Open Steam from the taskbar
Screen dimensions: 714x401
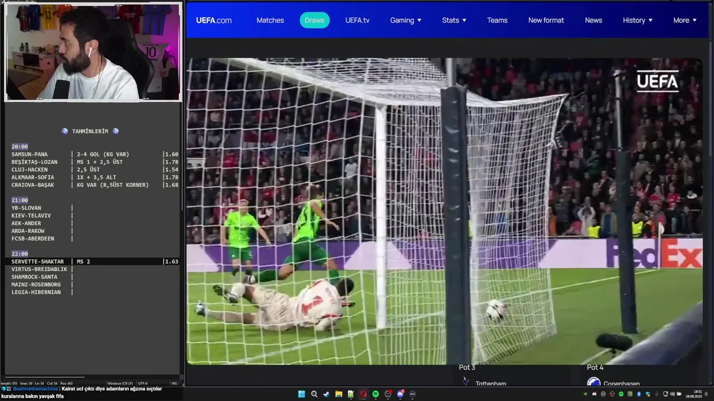[326, 394]
